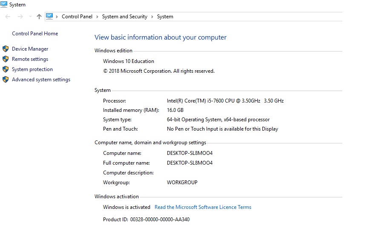Expand chevron after Control Panel breadcrumb

[x=97, y=17]
